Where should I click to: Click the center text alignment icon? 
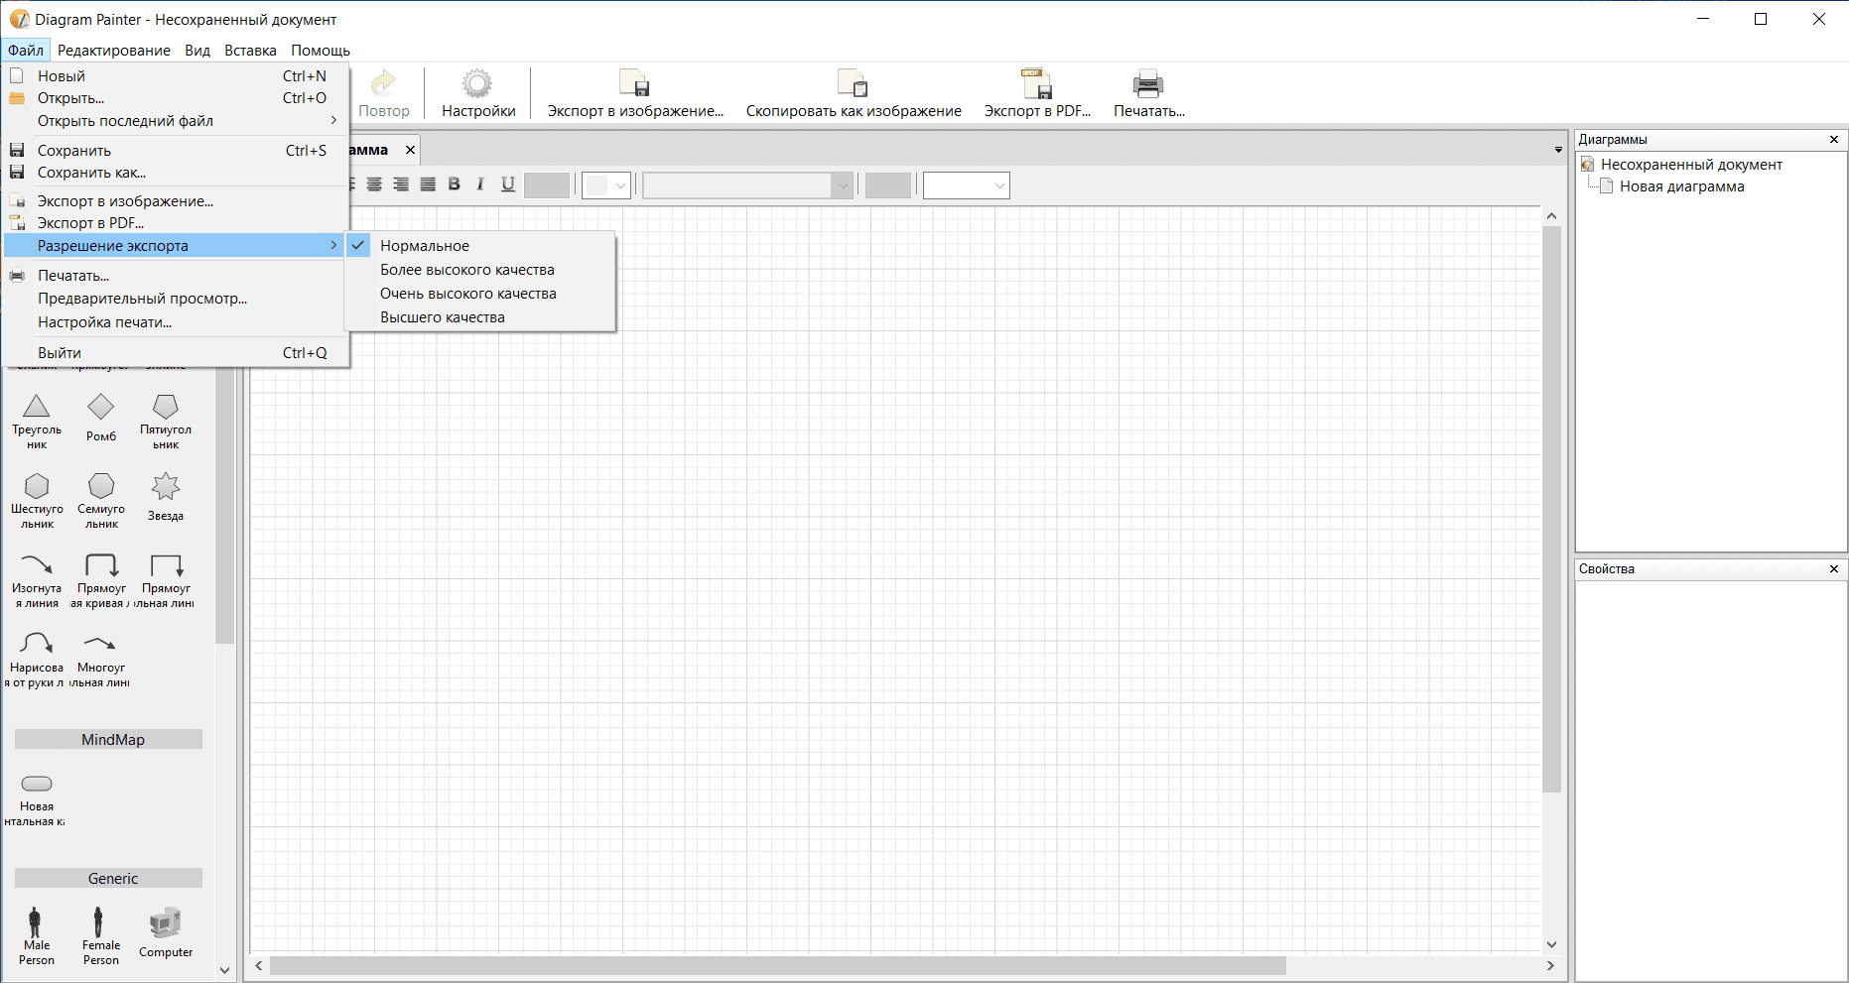374,184
